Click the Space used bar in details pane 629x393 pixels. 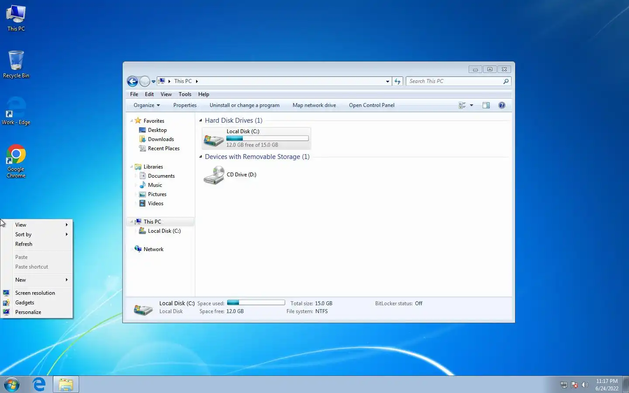click(256, 303)
